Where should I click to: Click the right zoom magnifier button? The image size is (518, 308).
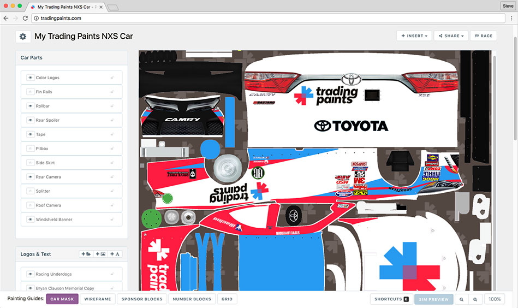point(475,299)
